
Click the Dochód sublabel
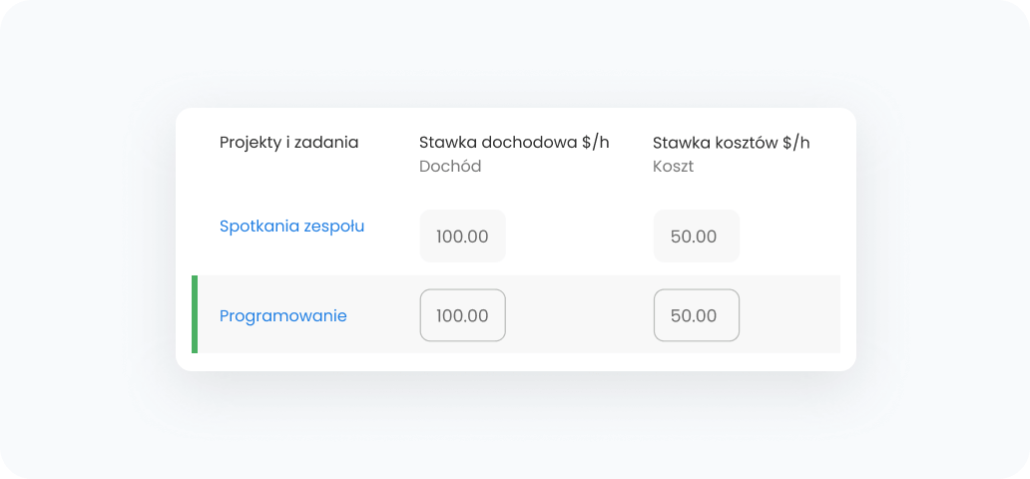[x=450, y=167]
